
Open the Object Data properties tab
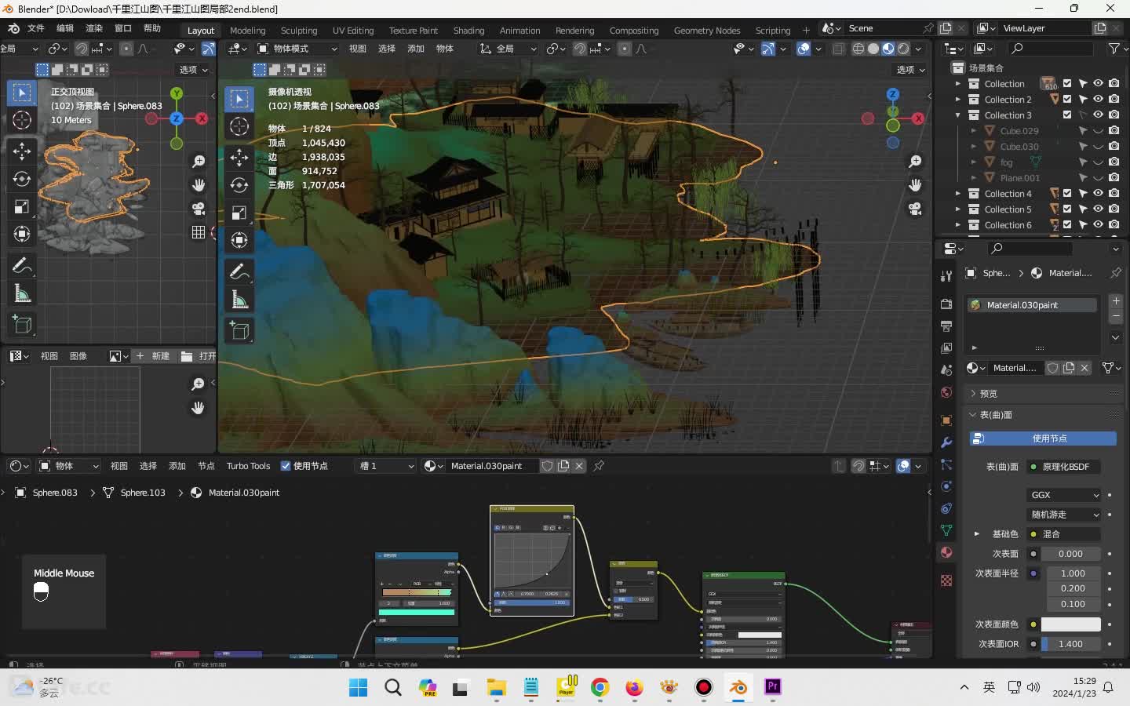[x=946, y=530]
